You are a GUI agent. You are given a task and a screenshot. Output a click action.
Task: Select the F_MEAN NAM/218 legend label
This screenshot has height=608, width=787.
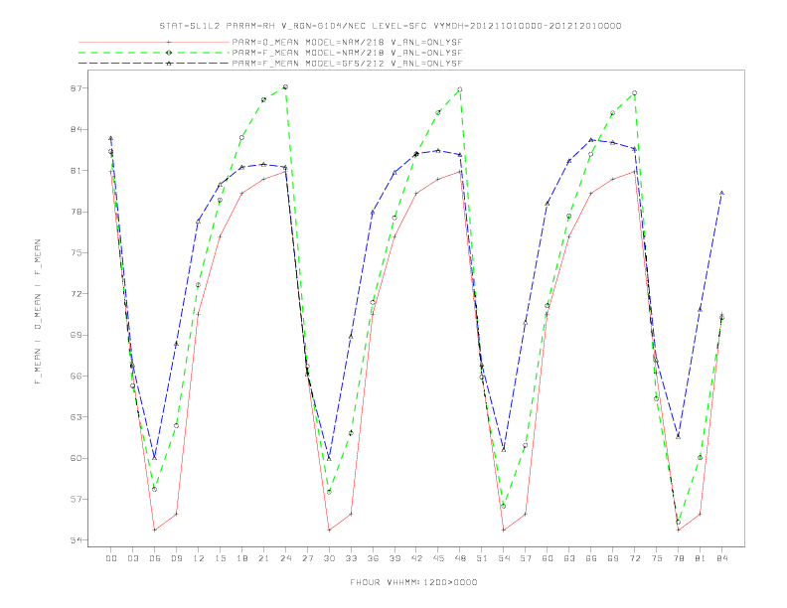point(347,53)
